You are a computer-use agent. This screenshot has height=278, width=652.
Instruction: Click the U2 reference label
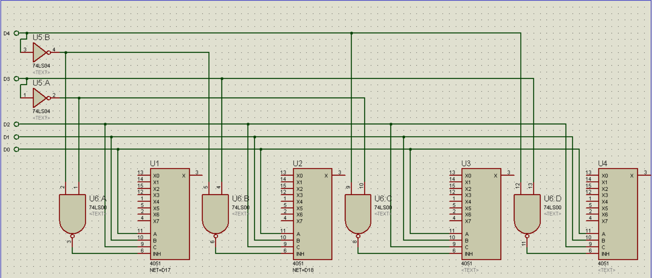pos(297,163)
